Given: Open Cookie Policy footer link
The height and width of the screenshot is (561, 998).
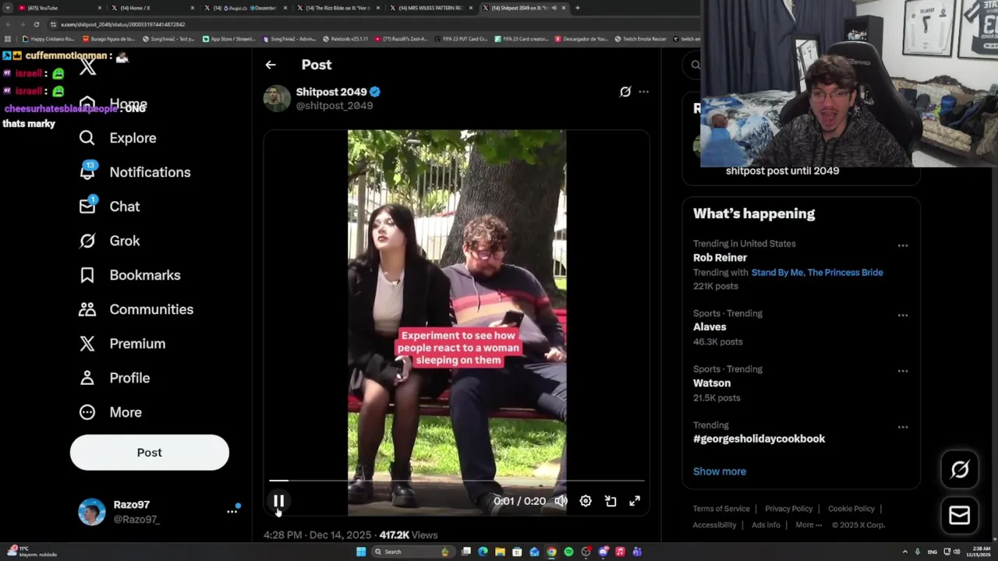Looking at the screenshot, I should click(851, 509).
